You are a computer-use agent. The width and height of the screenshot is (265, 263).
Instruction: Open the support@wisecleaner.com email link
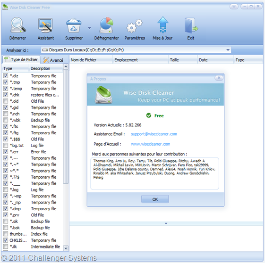154,134
